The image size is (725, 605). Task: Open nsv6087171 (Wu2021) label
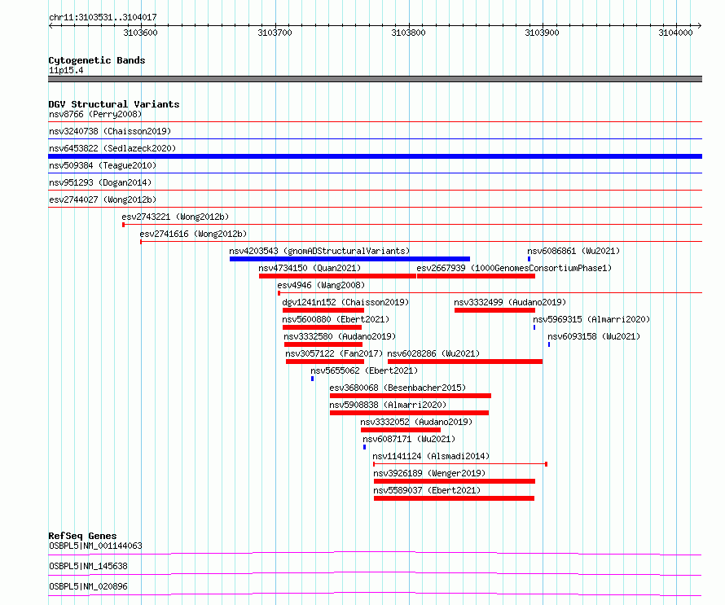coord(409,439)
